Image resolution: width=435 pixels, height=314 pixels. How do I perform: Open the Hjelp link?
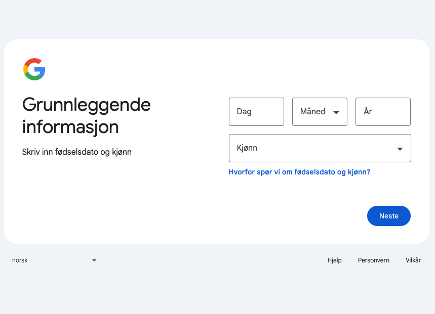334,260
